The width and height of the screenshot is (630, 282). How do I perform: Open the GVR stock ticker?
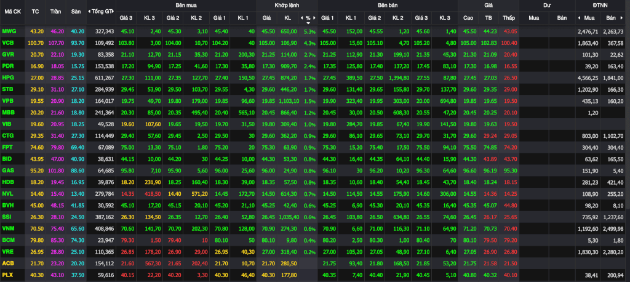[7, 54]
